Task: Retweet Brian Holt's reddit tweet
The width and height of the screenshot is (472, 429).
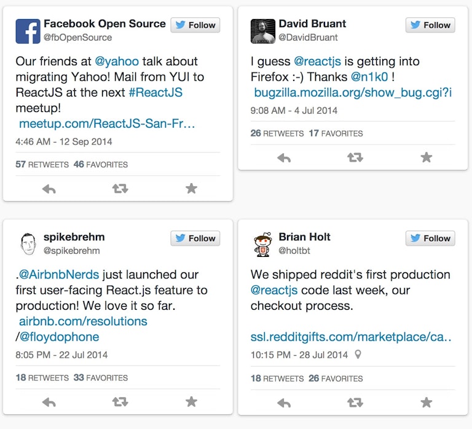Action: point(355,403)
